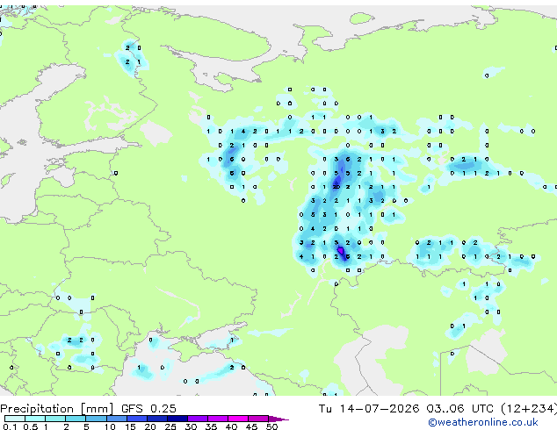This screenshot has height=430, width=557.
Task: Click the legend label '35'
Action: click(x=212, y=426)
